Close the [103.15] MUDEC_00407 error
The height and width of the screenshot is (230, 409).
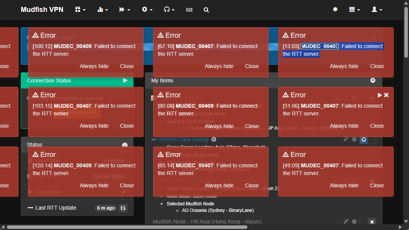tap(127, 126)
